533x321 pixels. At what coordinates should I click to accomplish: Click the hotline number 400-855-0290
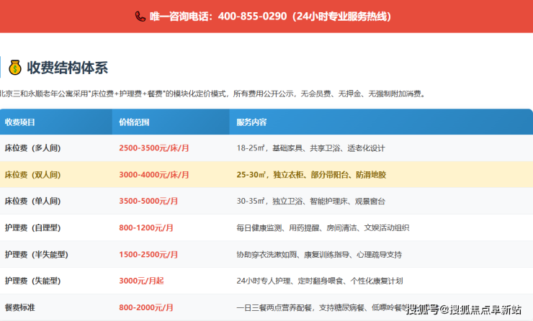pos(254,16)
